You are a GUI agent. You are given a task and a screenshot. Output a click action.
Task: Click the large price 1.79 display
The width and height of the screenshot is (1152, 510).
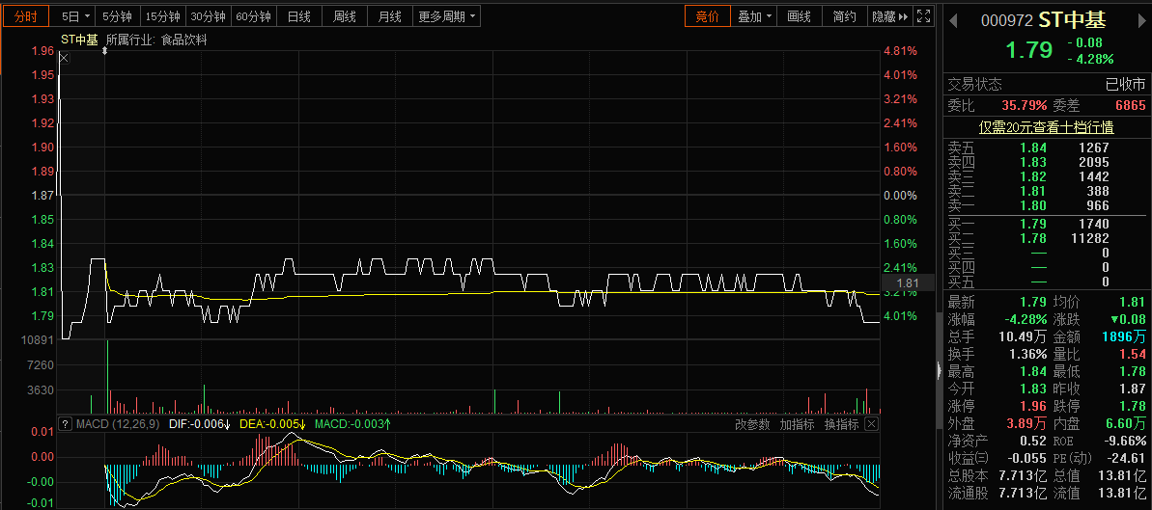(1030, 51)
